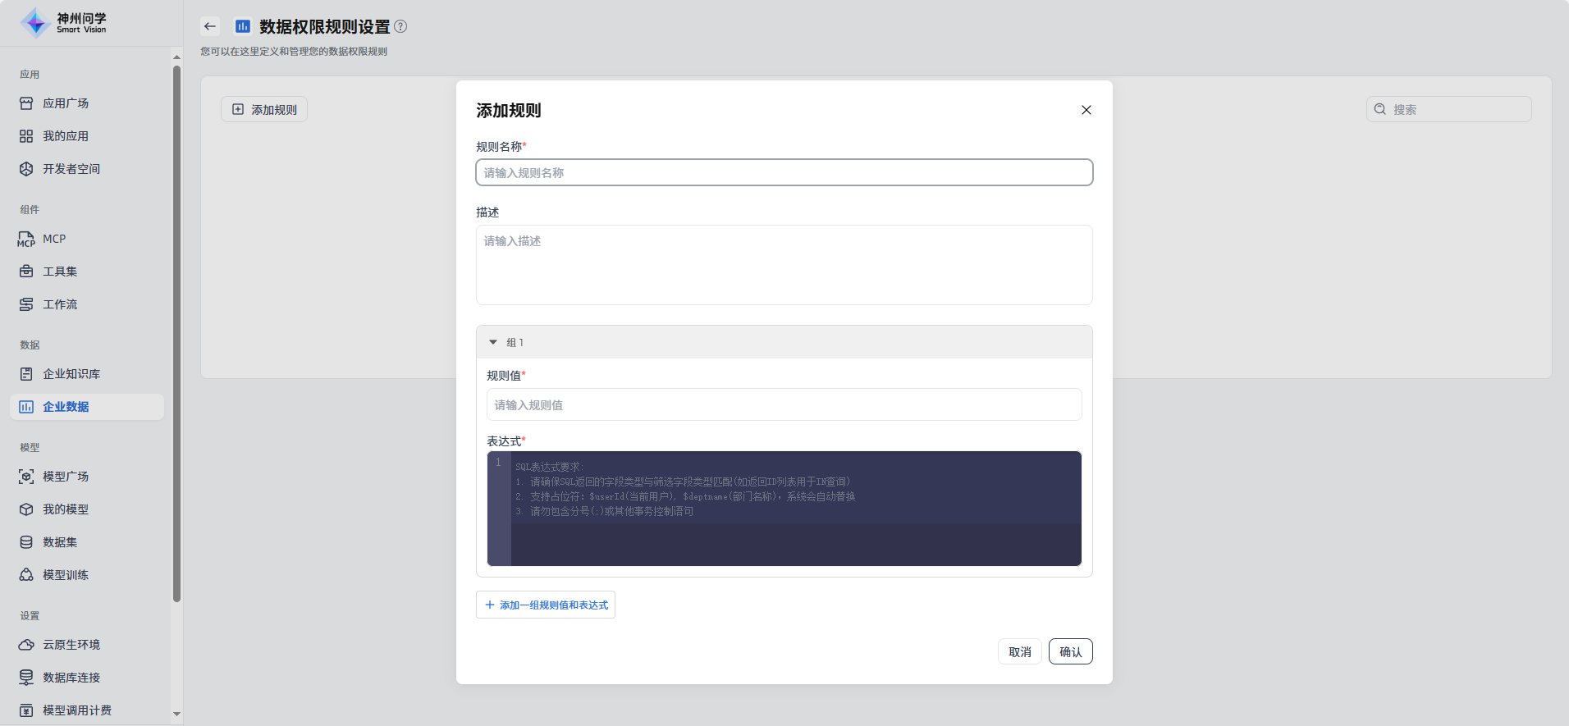Confirm the rule with 确认 button

(1070, 651)
